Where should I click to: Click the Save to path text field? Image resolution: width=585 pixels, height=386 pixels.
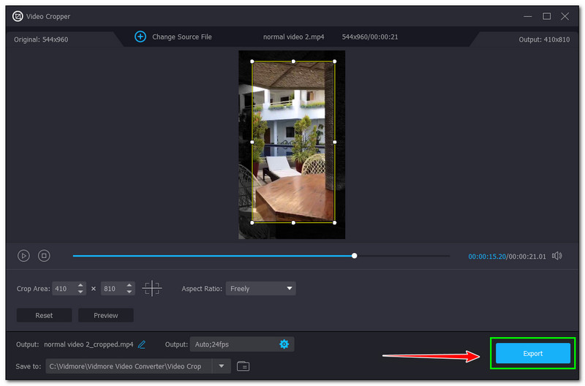click(x=129, y=366)
